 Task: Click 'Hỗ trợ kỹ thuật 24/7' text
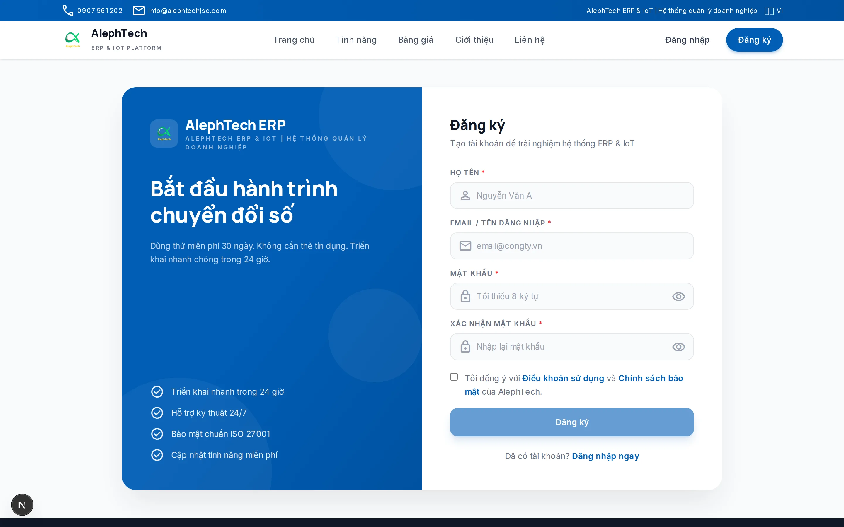point(209,413)
